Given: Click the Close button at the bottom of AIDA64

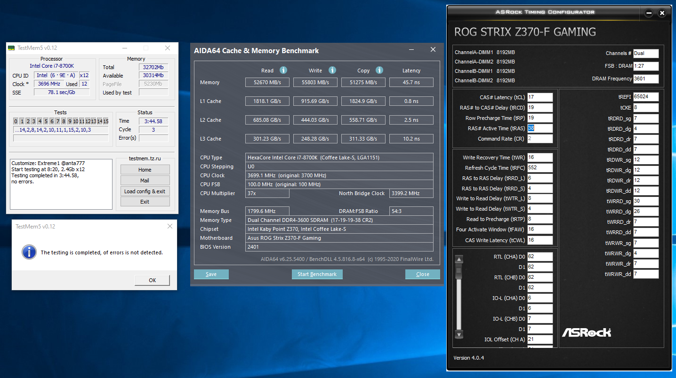Looking at the screenshot, I should pyautogui.click(x=423, y=274).
